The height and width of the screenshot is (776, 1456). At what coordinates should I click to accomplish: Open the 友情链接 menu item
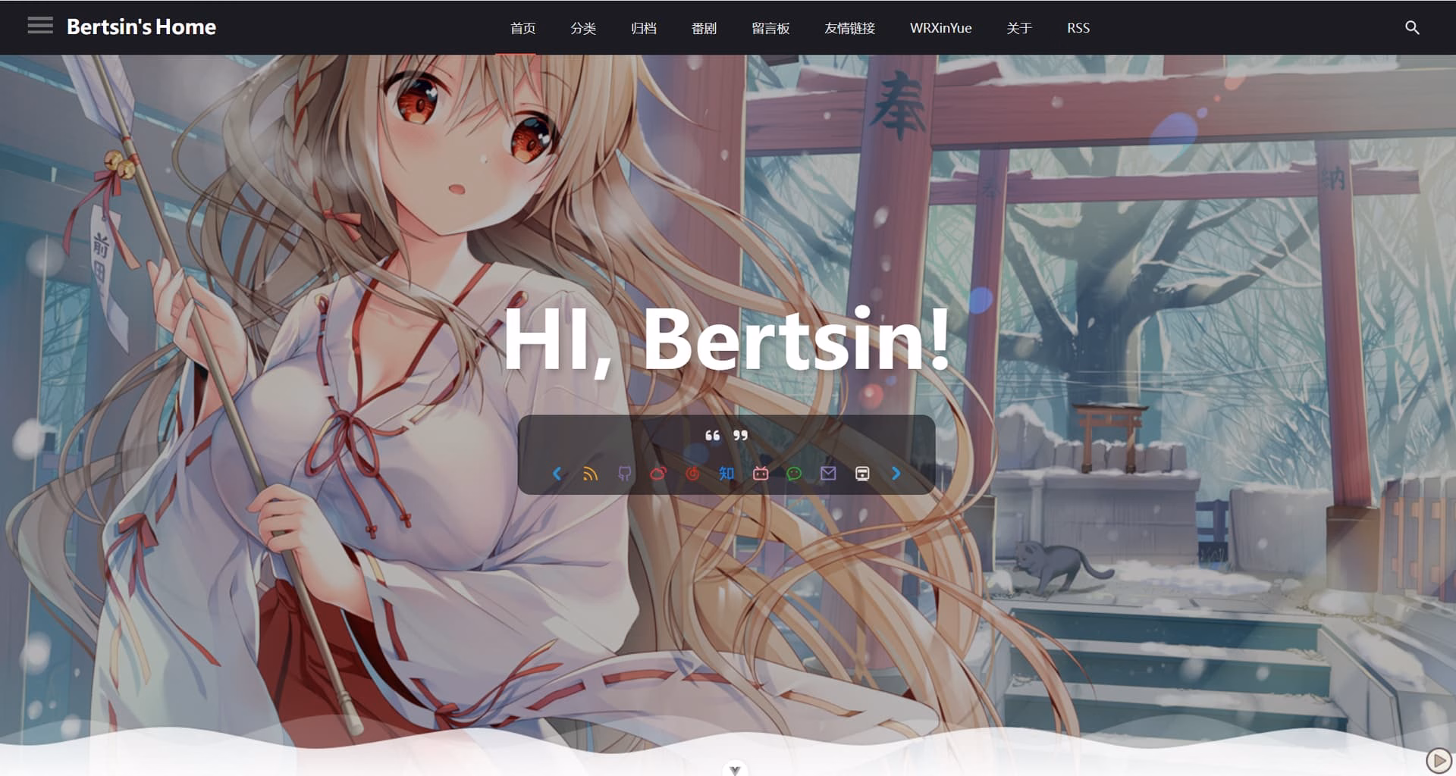pyautogui.click(x=850, y=28)
